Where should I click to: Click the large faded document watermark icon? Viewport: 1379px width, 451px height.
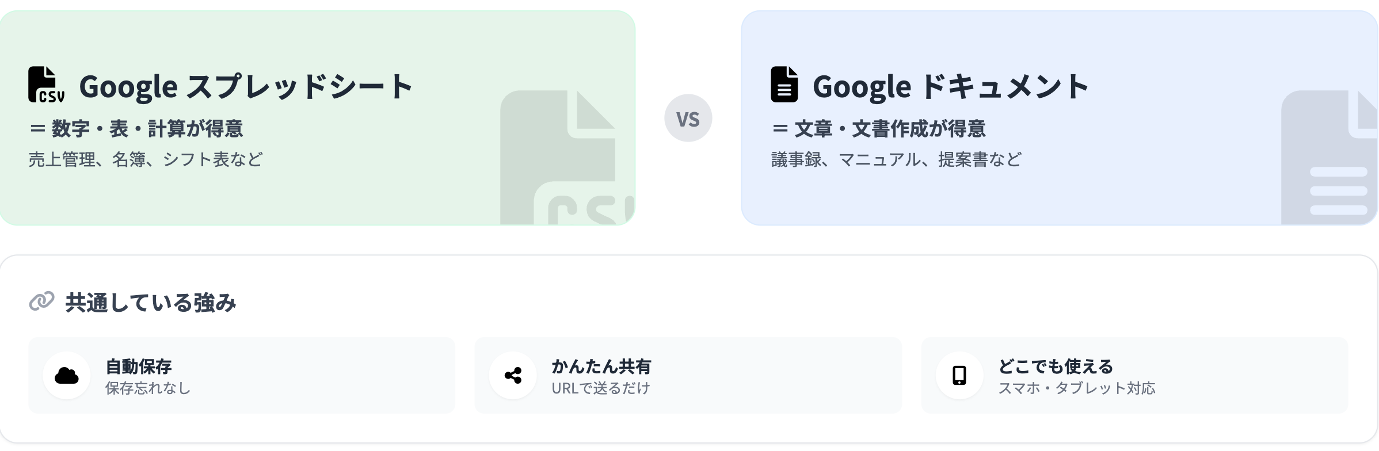click(x=1330, y=158)
